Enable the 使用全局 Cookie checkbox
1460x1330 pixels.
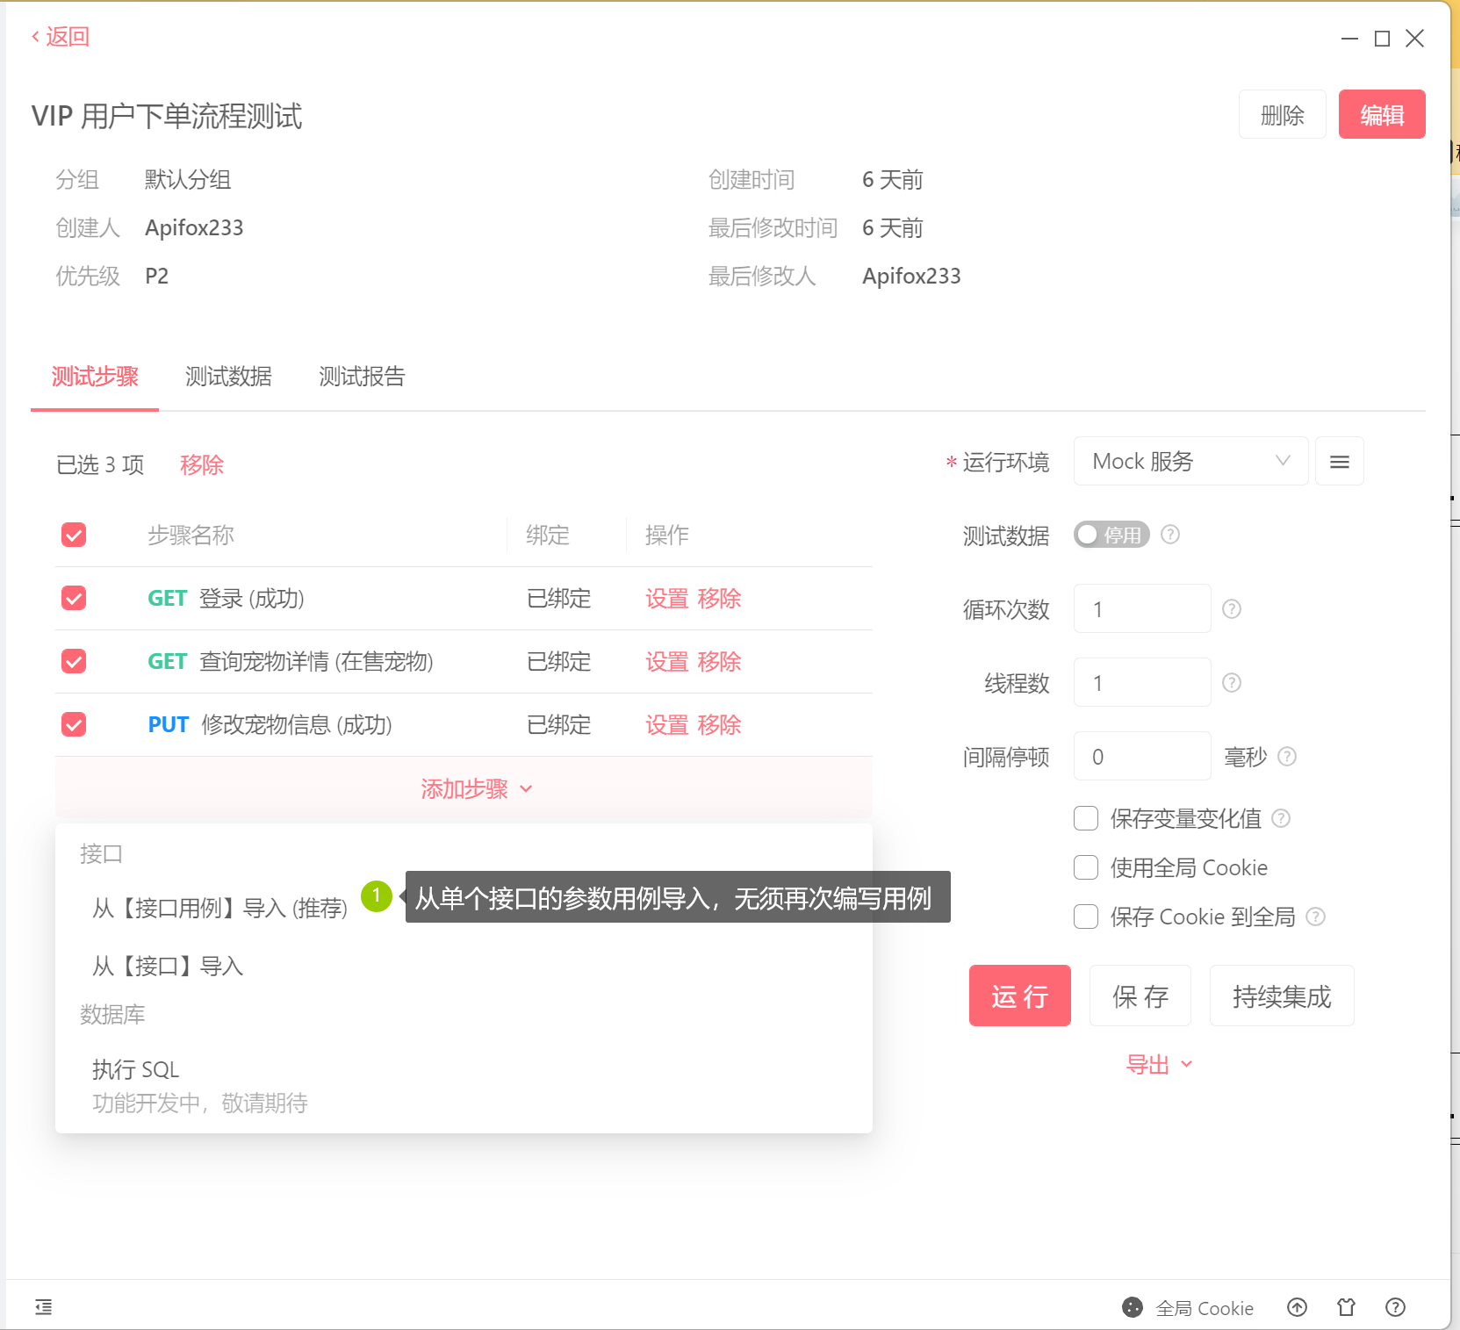[1086, 867]
